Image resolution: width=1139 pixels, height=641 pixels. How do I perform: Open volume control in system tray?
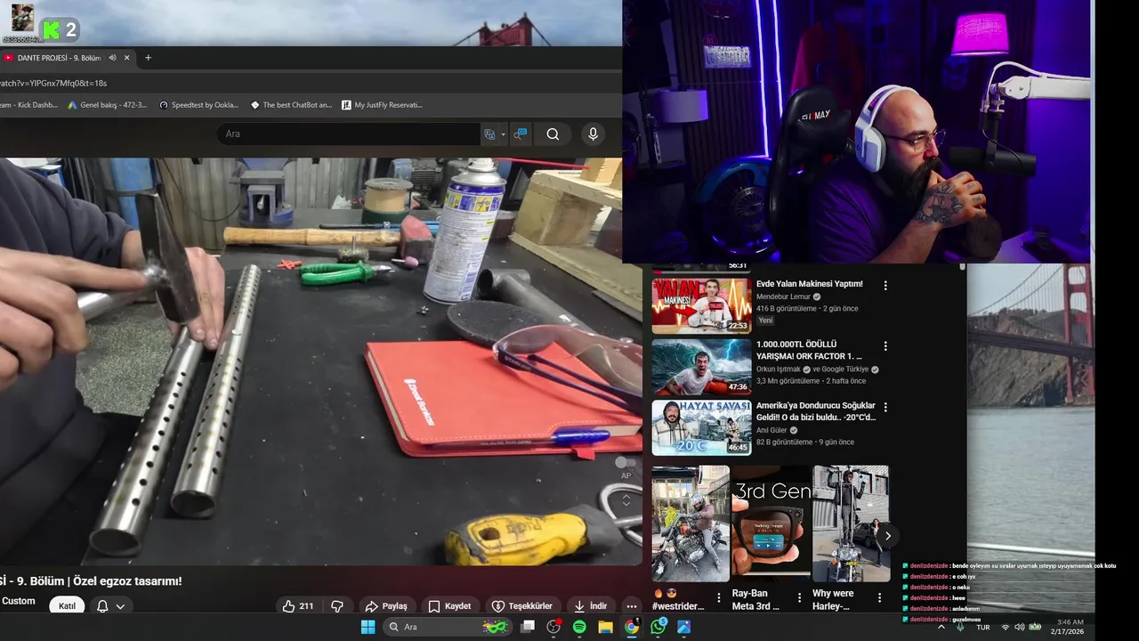1019,627
